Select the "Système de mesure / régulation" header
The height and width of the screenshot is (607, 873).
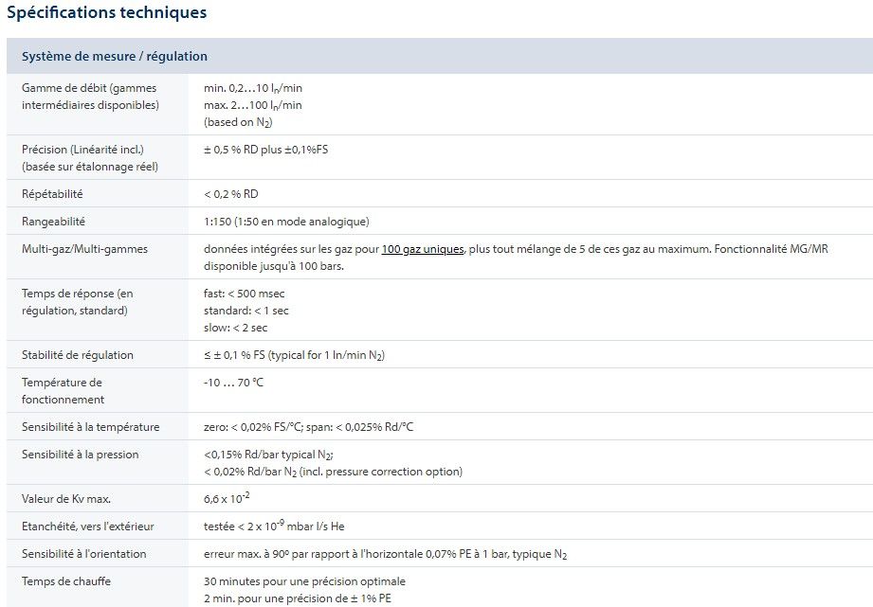[x=115, y=57]
